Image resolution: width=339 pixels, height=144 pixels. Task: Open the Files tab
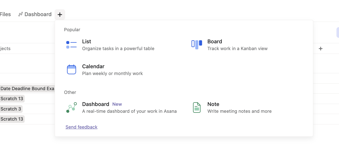(5, 14)
